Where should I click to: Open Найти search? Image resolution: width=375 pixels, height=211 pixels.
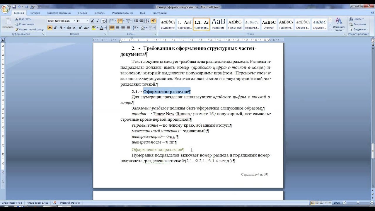357,19
